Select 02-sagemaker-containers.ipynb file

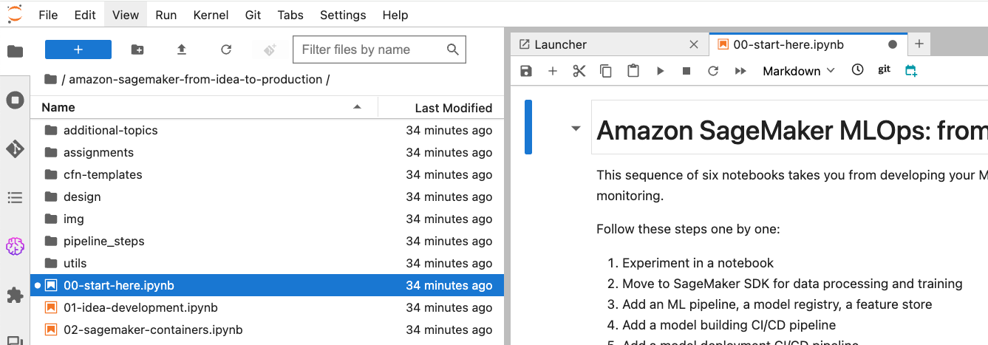pyautogui.click(x=268, y=329)
